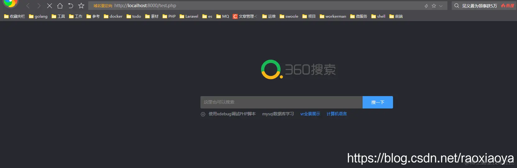Screen dimensions: 517x168
Task: Go to the home page icon
Action: click(x=60, y=6)
